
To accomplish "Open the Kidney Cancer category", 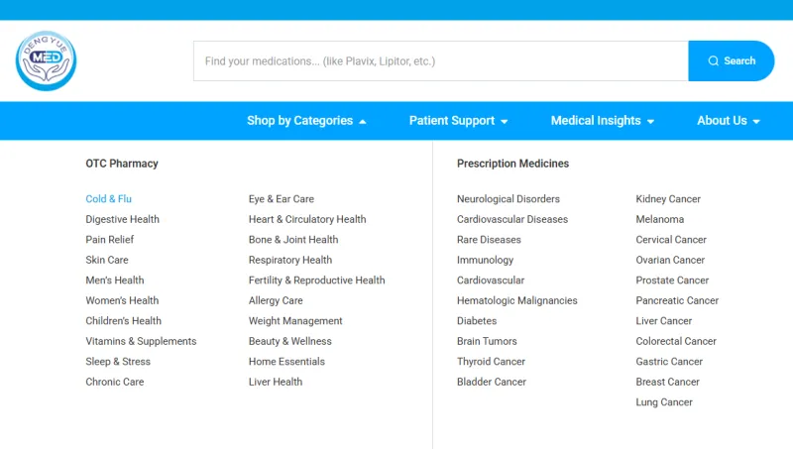I will (668, 198).
